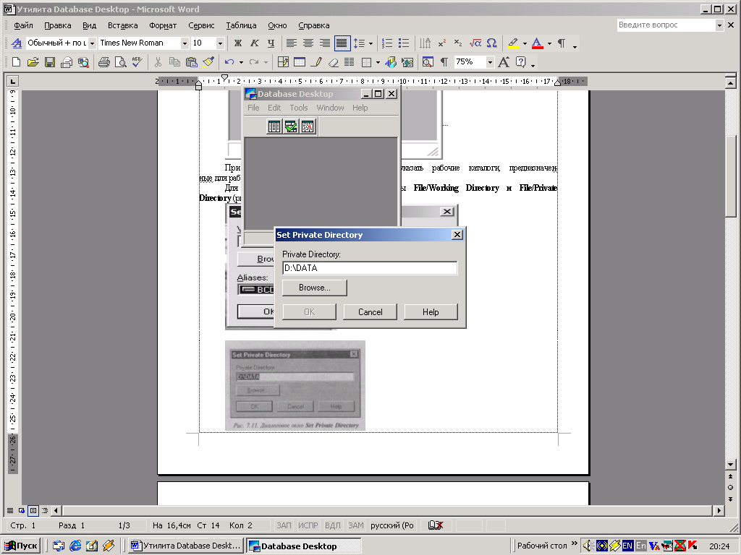Click the OK button in Set Private Directory
The image size is (741, 555).
[x=310, y=312]
